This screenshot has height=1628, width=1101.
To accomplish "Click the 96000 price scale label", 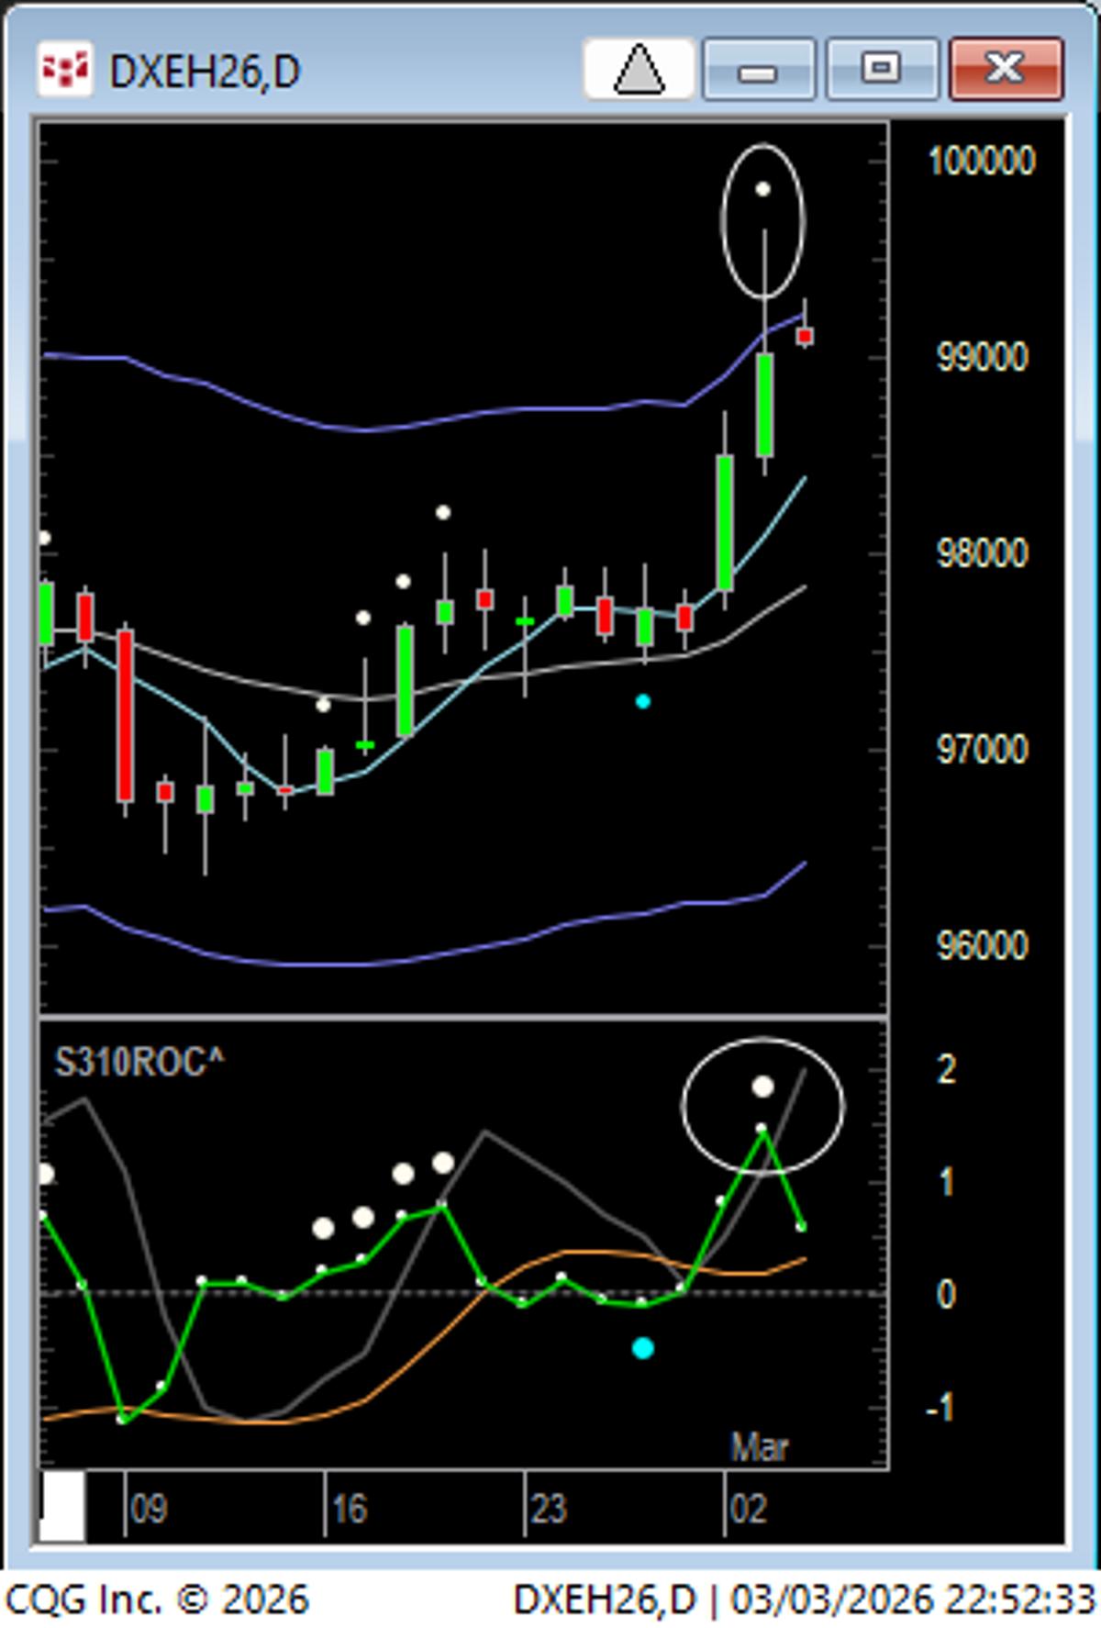I will click(981, 946).
